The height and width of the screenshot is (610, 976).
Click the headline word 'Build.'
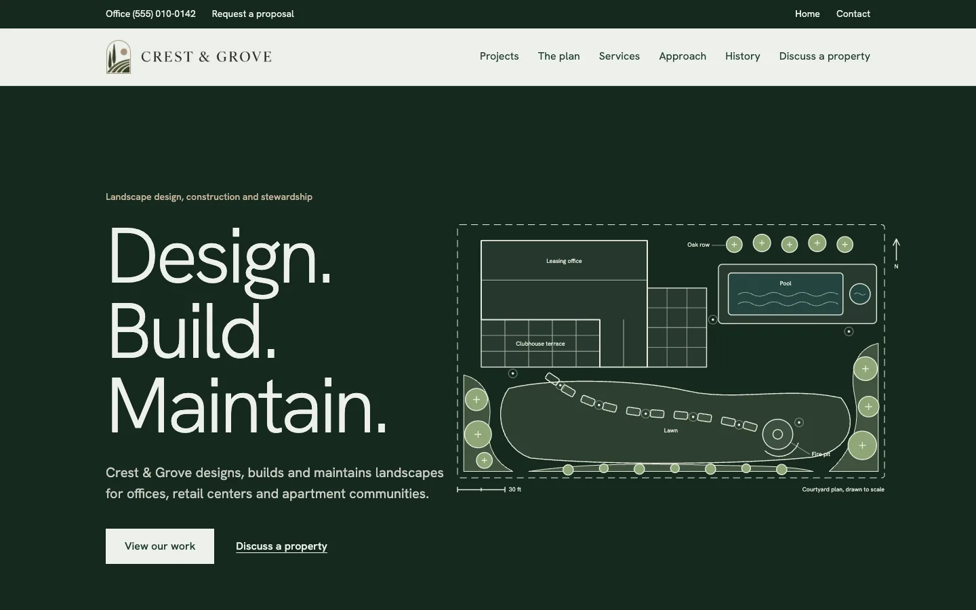[192, 331]
